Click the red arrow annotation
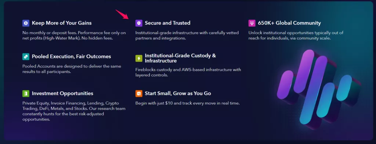This screenshot has height=144, width=376. (x=122, y=14)
